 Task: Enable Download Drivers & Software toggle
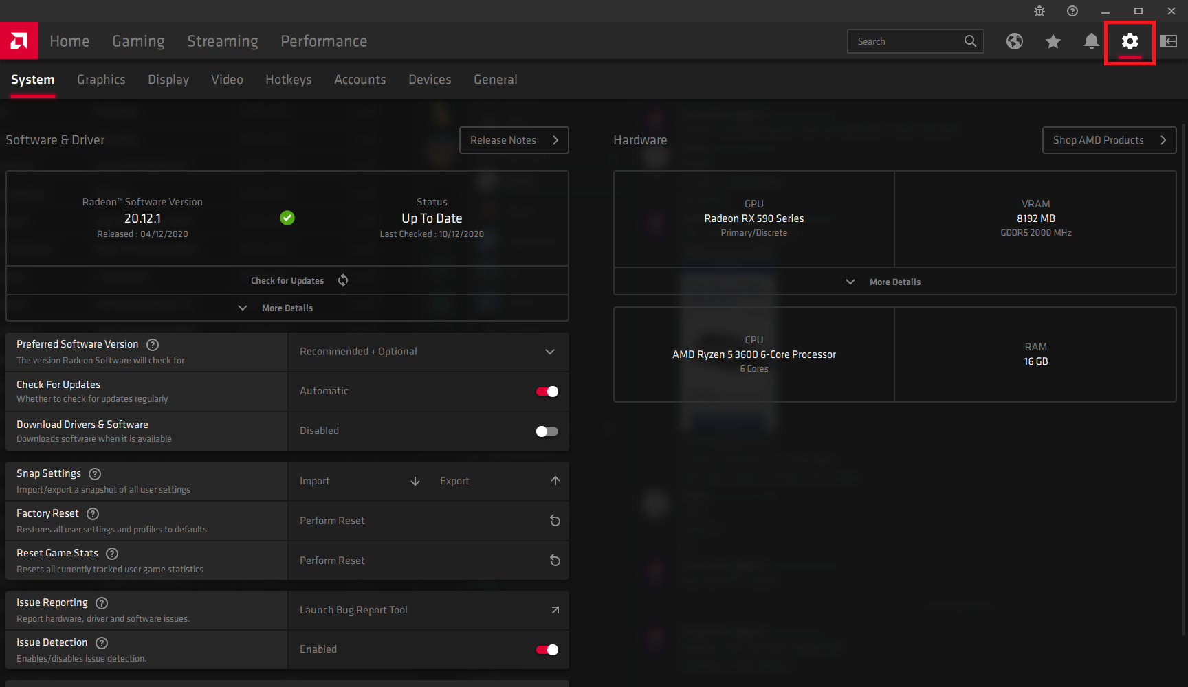click(547, 431)
